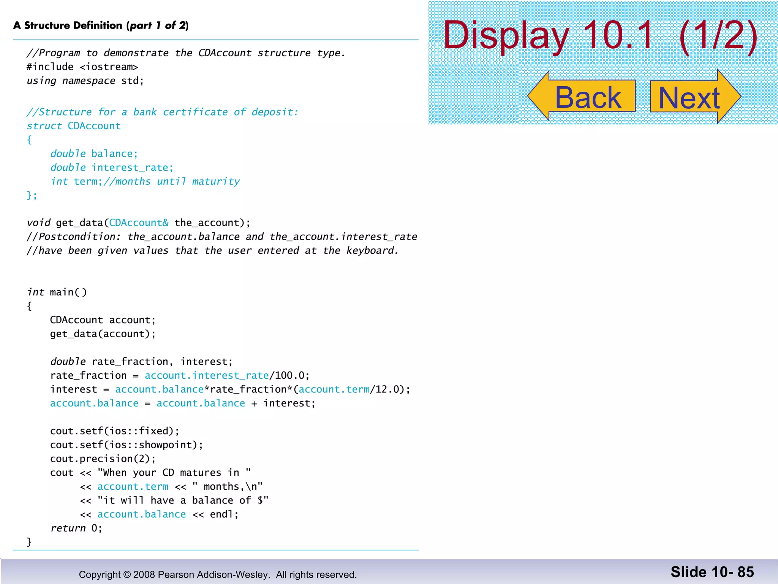Click the 'cout.precision(2);' line

point(103,459)
